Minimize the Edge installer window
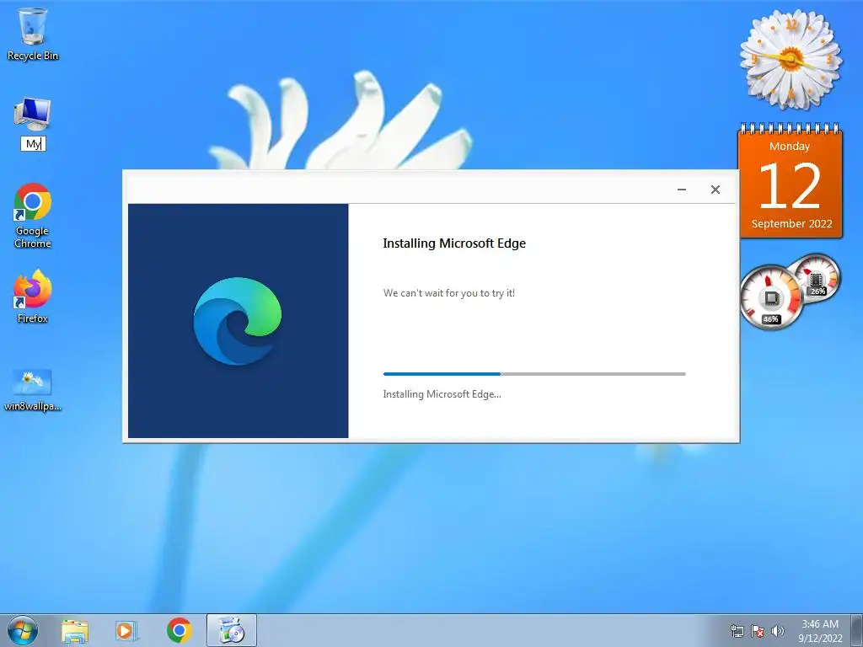863x647 pixels. (681, 190)
